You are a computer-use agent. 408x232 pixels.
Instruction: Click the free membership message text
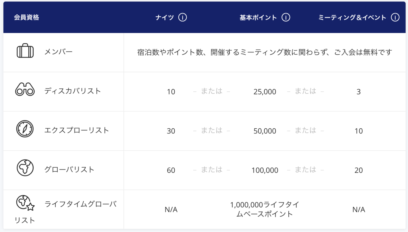[x=264, y=53]
